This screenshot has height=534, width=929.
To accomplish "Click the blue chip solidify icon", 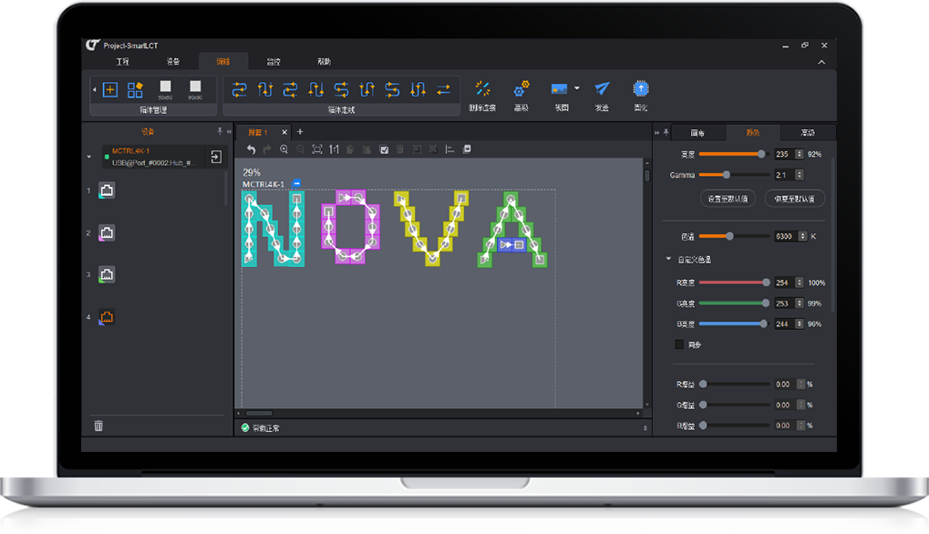I will click(641, 88).
